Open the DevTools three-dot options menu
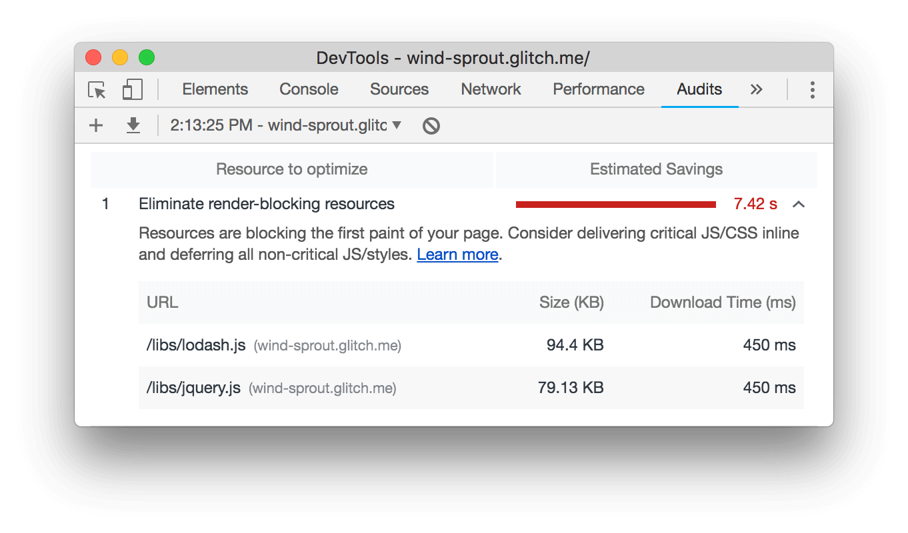This screenshot has width=908, height=533. point(812,90)
